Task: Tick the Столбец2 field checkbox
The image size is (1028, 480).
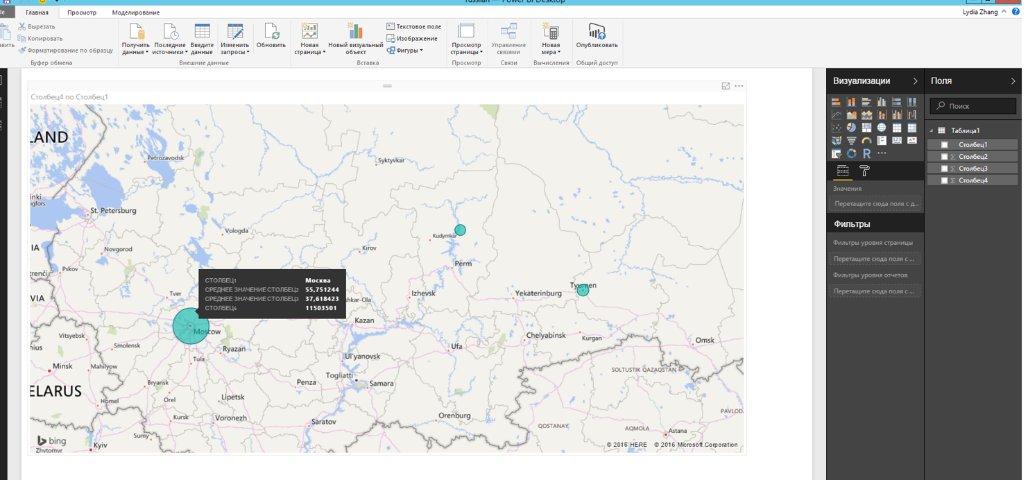Action: pyautogui.click(x=944, y=157)
